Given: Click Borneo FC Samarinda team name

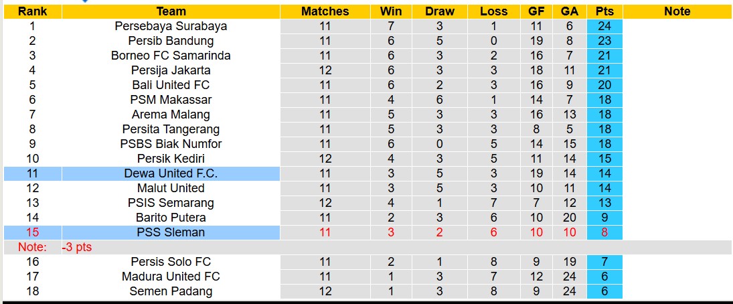Looking at the screenshot, I should 171,56.
